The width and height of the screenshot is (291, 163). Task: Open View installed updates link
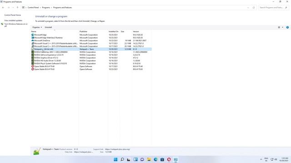pos(13,20)
